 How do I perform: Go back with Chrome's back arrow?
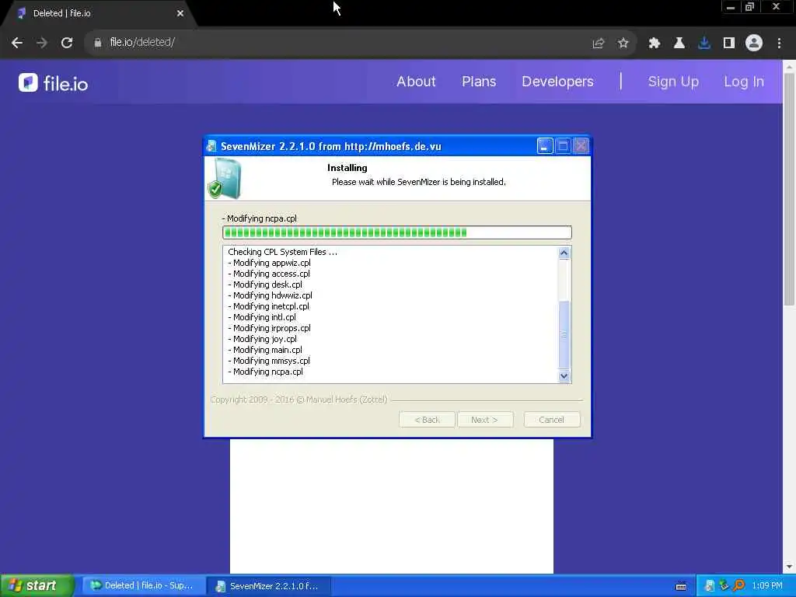point(17,43)
